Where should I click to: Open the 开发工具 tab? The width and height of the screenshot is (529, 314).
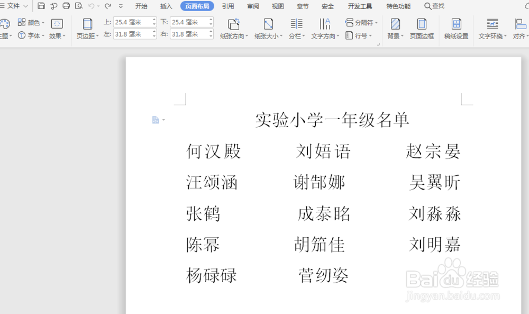click(x=360, y=6)
